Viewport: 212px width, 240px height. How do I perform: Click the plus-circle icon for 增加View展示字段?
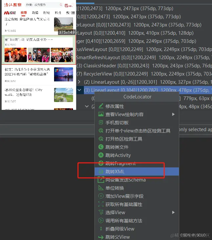click(101, 196)
